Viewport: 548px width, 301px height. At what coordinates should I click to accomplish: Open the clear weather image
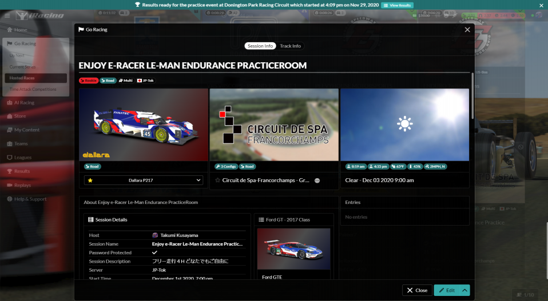click(405, 125)
